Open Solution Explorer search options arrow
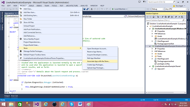 pos(185,20)
